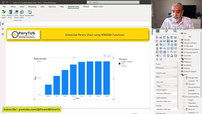202x114 pixels.
Task: Collapse Sales table in Data pane
Action: pyautogui.click(x=180, y=75)
